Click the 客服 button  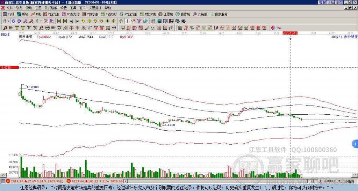[x=322, y=2]
